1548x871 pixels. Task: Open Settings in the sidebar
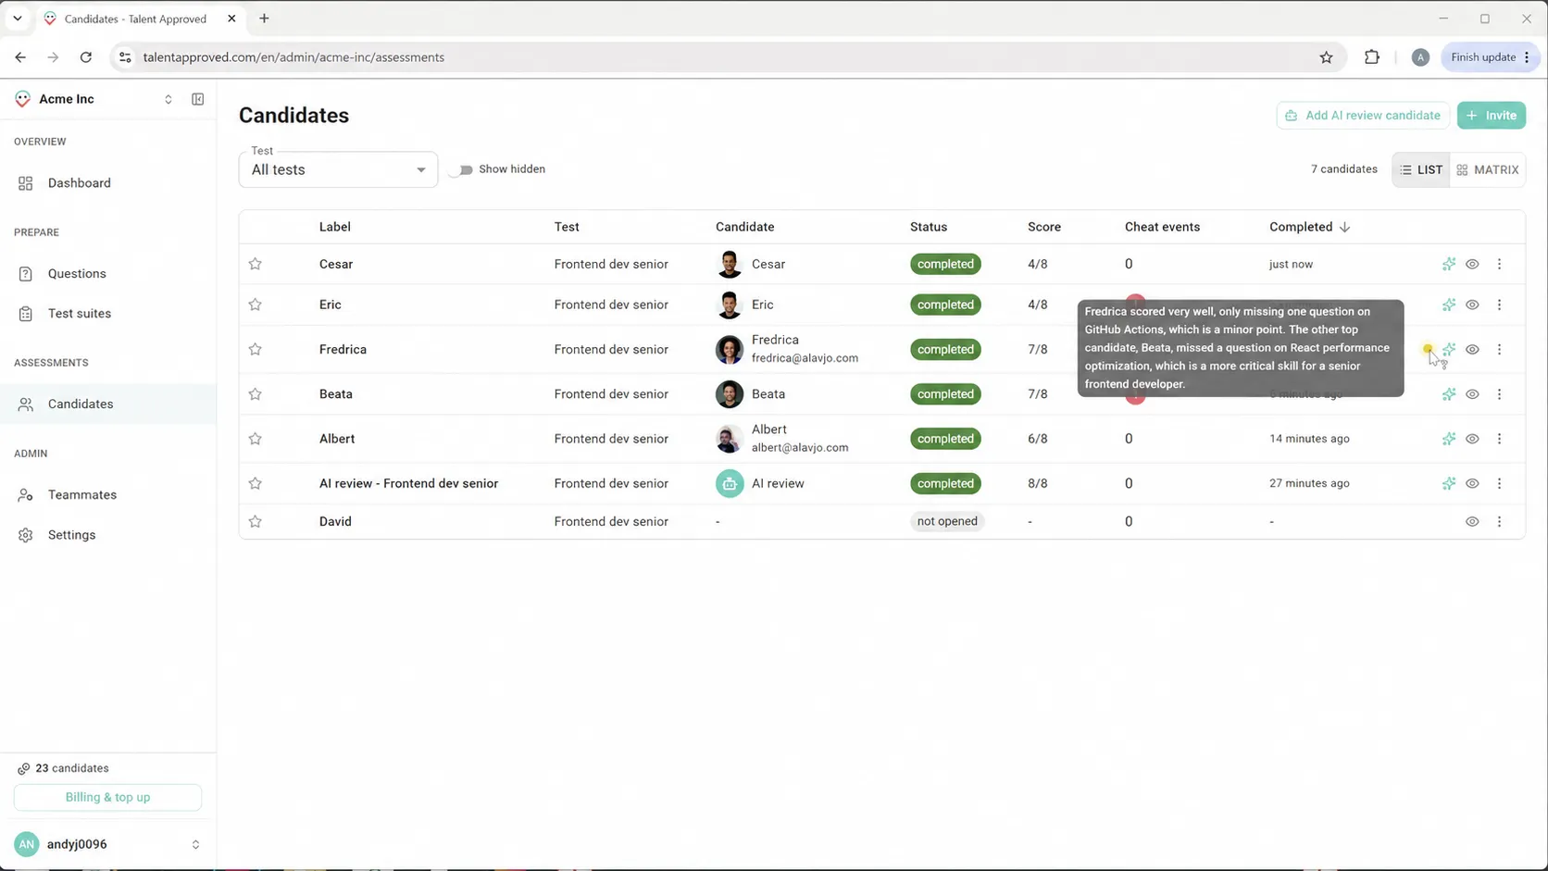pyautogui.click(x=107, y=535)
